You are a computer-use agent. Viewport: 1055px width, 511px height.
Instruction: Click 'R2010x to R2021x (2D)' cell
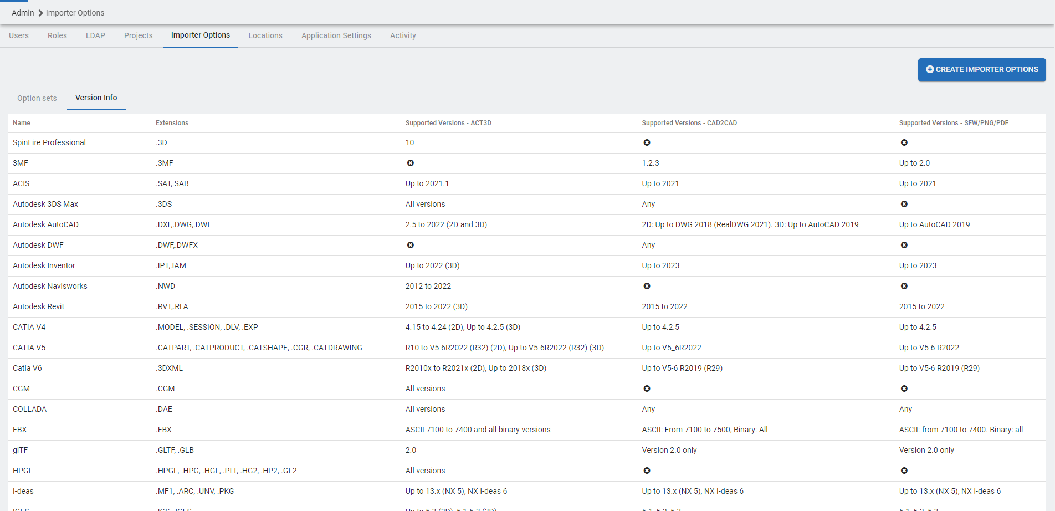point(476,368)
